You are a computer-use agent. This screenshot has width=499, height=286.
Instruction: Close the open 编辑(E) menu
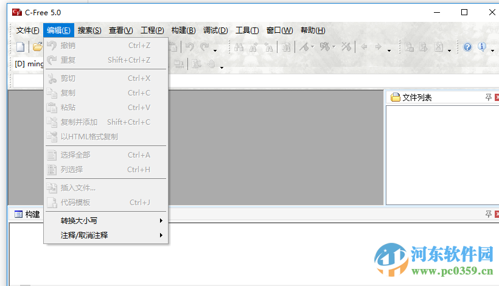tap(58, 30)
